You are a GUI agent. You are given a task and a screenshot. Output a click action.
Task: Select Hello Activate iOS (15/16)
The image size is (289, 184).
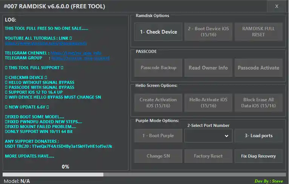[208, 103]
